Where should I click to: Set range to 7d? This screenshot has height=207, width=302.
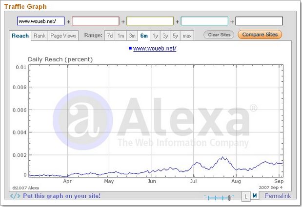[110, 36]
